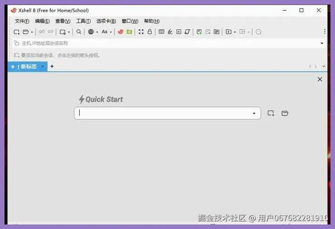Expand the Properties icon dropdown arrow
Screen dimensions: 335x229
[x=69, y=32]
